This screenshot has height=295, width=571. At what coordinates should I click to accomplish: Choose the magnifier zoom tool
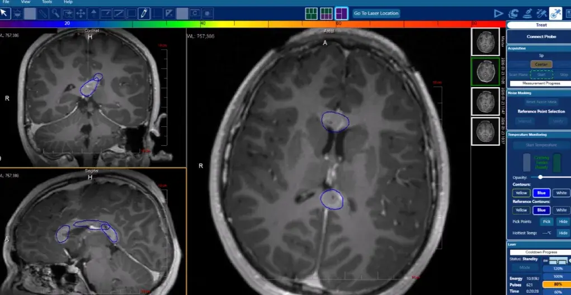[55, 13]
